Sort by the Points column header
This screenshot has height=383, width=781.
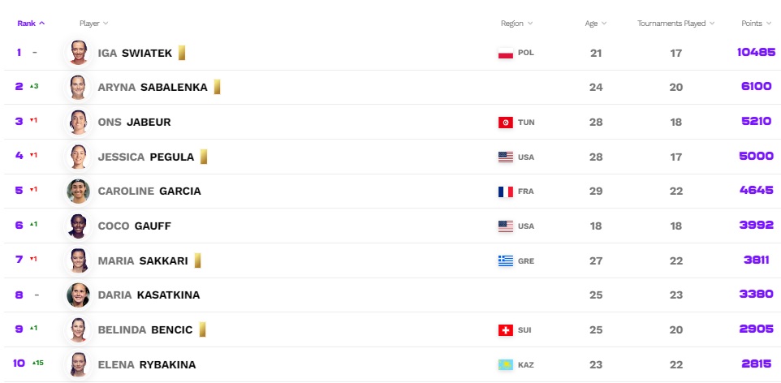[x=755, y=24]
